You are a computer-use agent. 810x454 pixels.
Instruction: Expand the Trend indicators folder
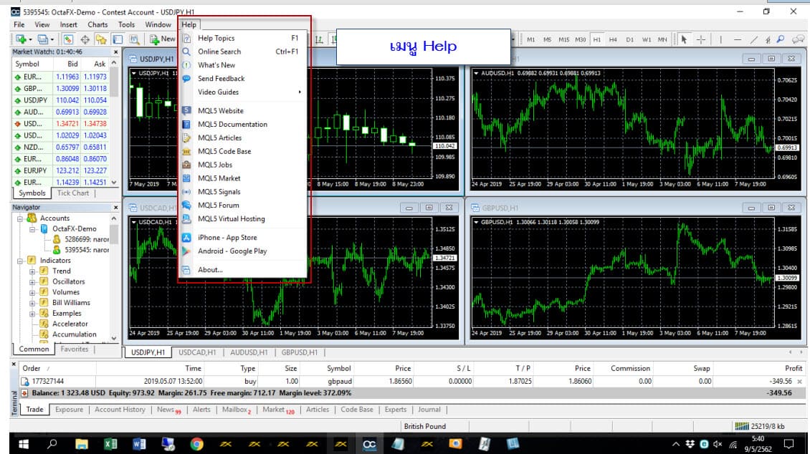click(x=32, y=271)
